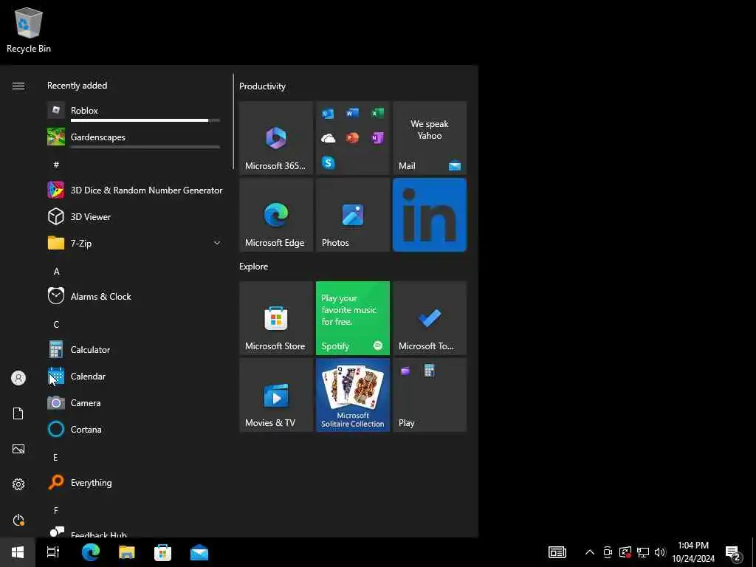Click the Windows Start button
756x567 pixels.
coord(18,552)
